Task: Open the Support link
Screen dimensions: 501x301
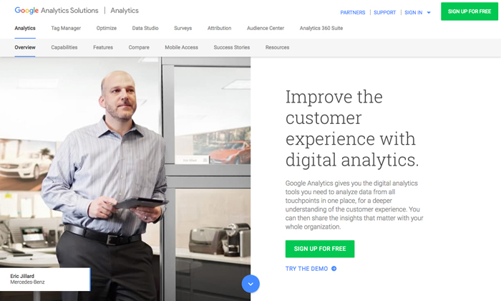Action: click(385, 12)
